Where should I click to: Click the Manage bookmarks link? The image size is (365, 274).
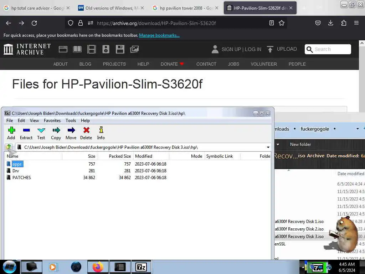point(159,35)
